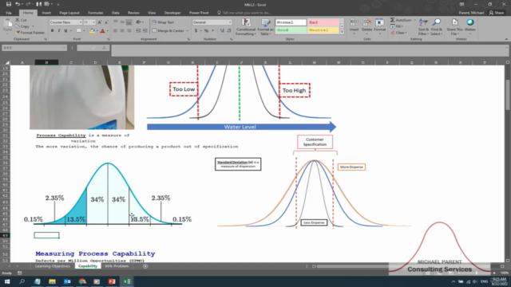Apply the Neutral cell style
This screenshot has width=511, height=287.
(x=323, y=30)
